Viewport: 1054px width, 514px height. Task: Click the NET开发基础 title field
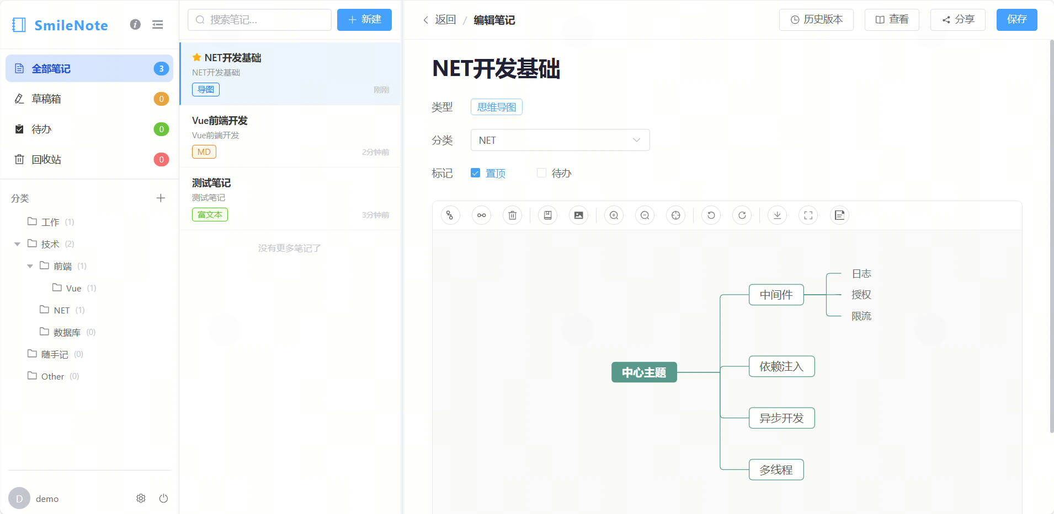pos(496,69)
